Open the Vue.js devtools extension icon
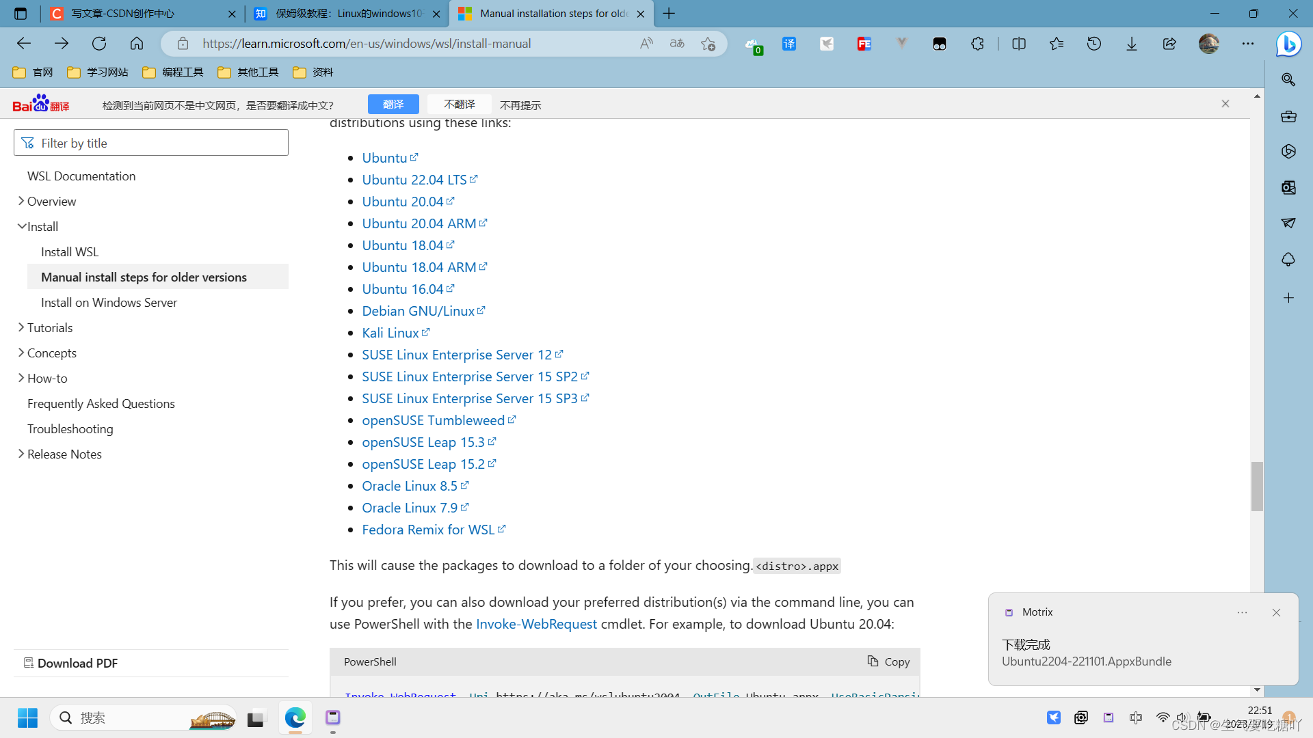This screenshot has width=1313, height=738. coord(901,43)
